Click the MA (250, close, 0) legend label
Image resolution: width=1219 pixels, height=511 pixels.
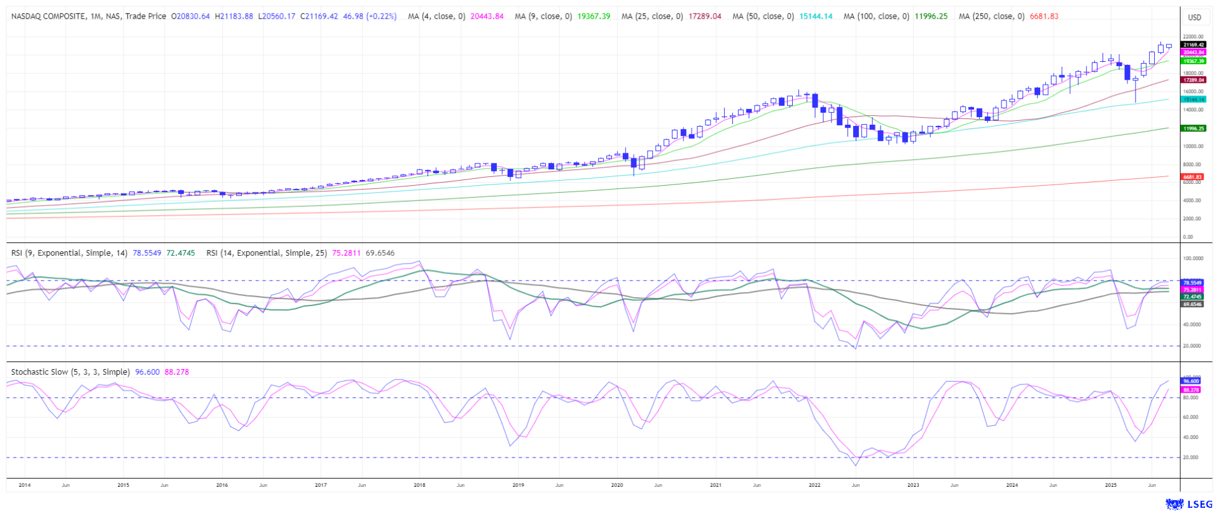[990, 16]
